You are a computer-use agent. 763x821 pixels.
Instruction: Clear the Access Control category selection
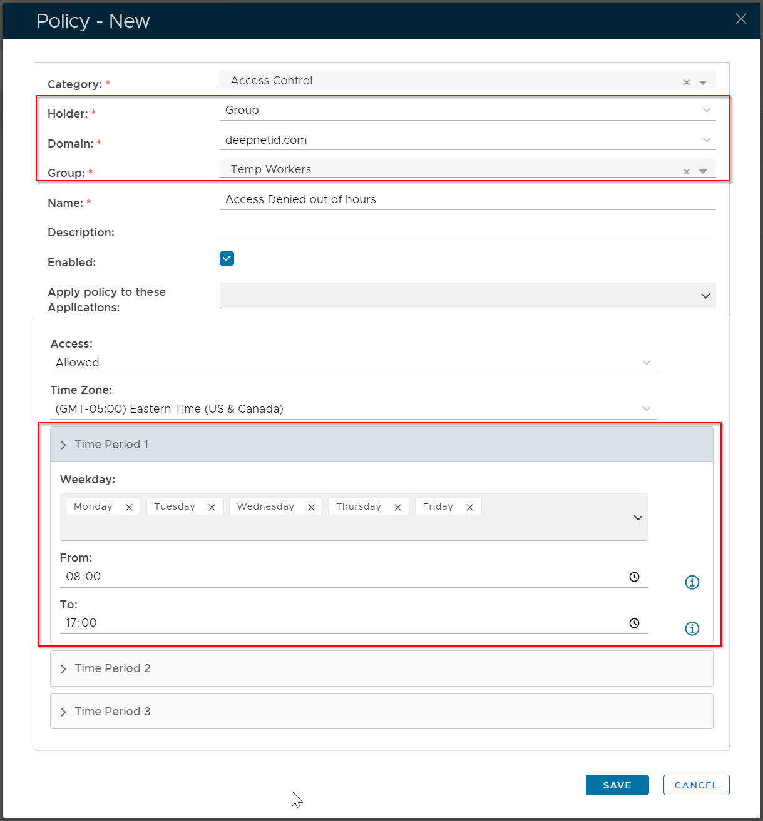coord(687,83)
